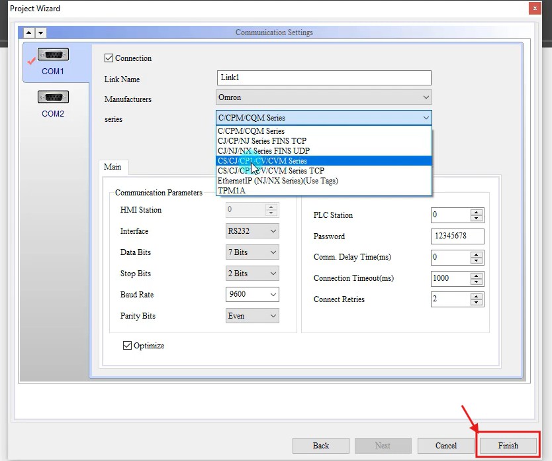Open the Parity Bits Even dropdown
The width and height of the screenshot is (552, 461).
[252, 315]
